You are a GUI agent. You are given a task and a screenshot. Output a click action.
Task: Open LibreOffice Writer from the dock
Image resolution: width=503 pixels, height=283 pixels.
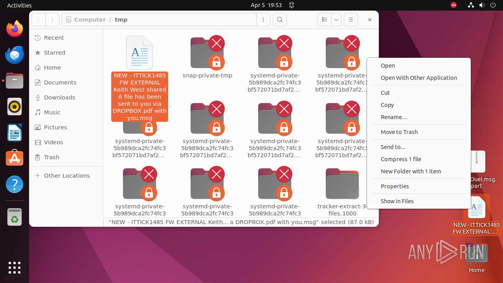(15, 133)
